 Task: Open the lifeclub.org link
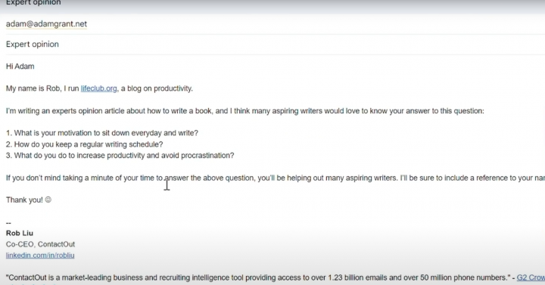98,88
